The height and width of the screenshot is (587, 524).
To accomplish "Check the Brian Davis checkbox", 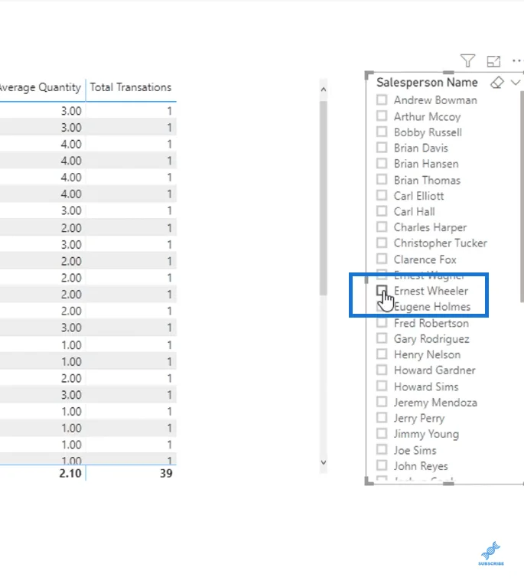I will (x=382, y=147).
